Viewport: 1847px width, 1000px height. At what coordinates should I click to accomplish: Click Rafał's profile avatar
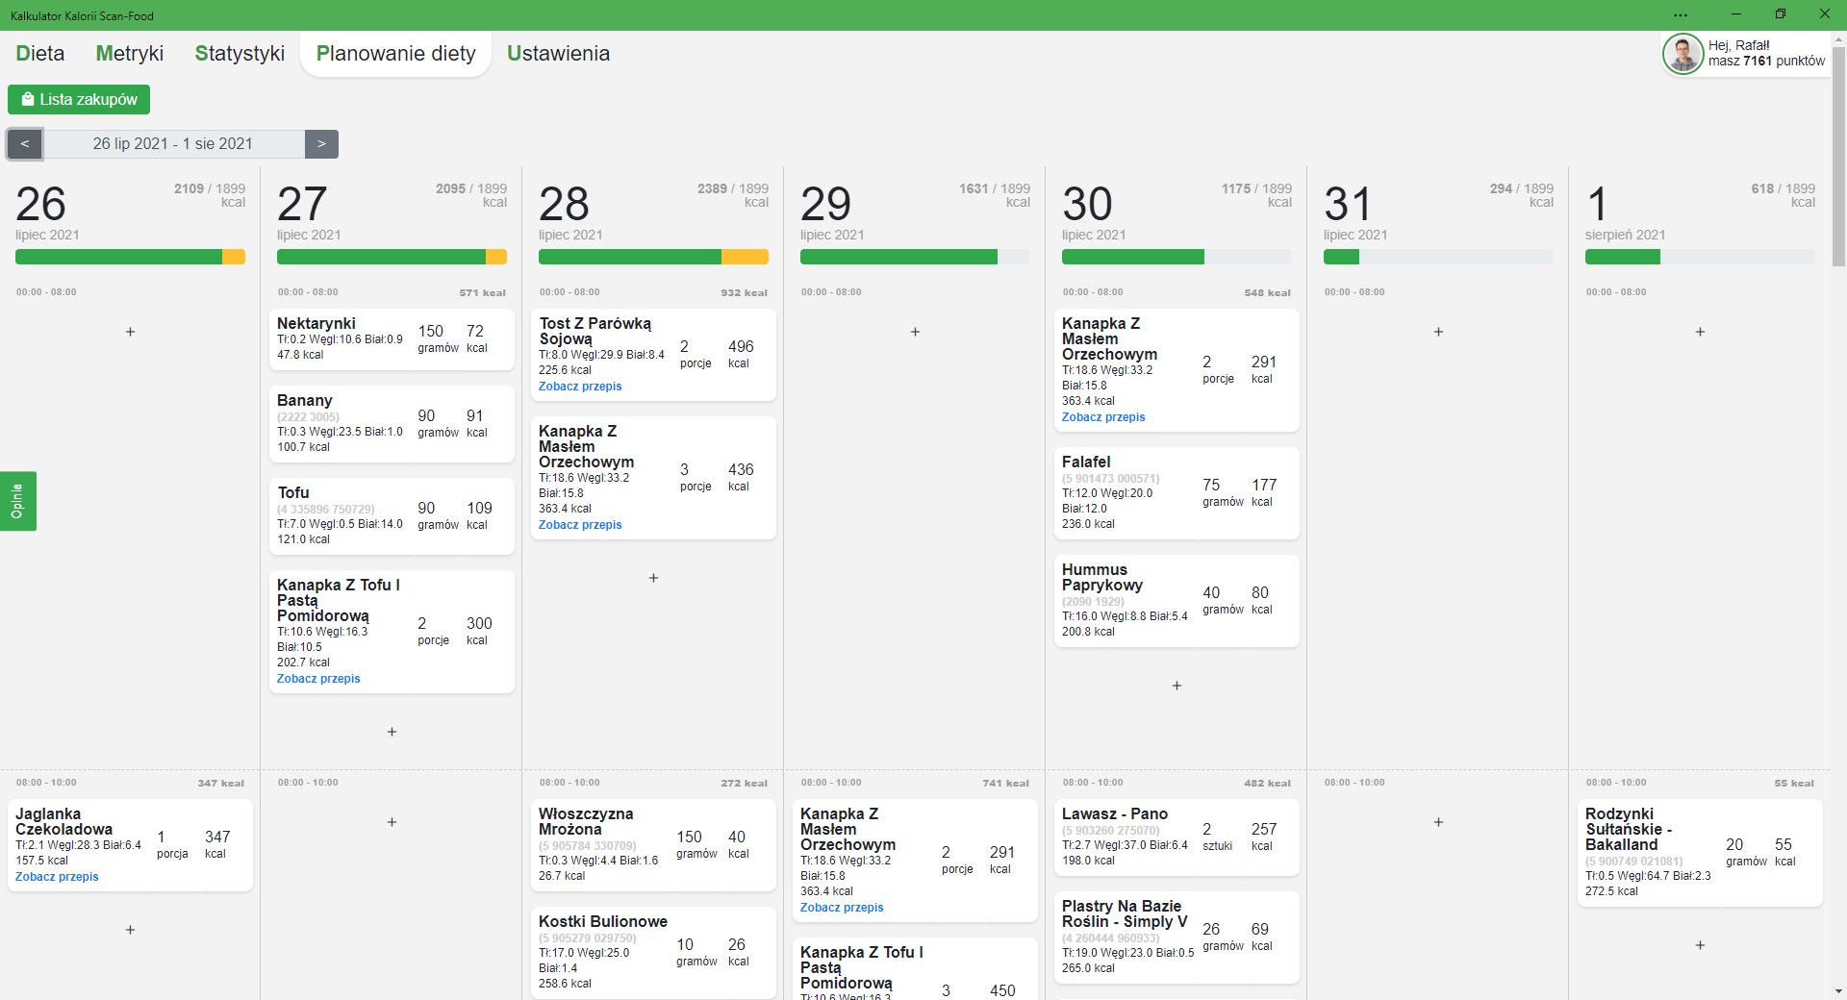coord(1683,54)
